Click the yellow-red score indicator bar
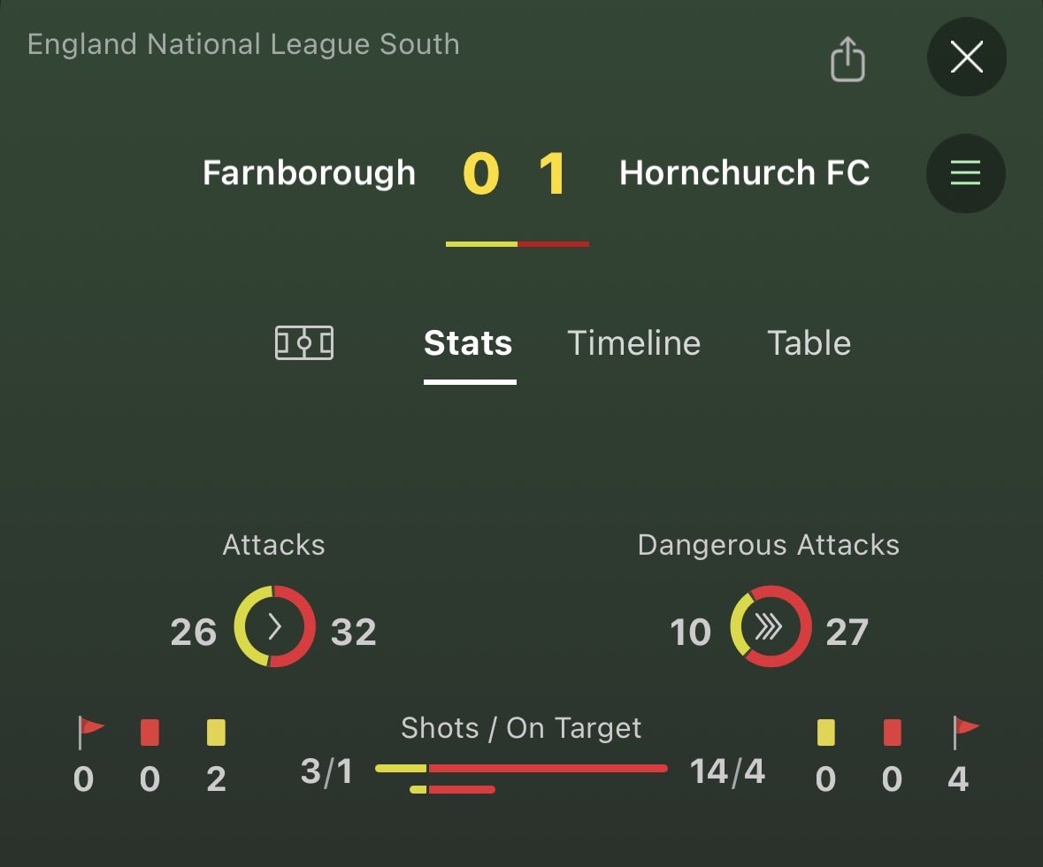Screen dimensions: 1043x867 [x=517, y=243]
